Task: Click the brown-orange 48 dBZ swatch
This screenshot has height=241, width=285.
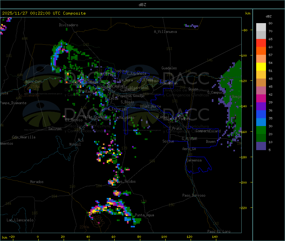Action: [x=261, y=83]
